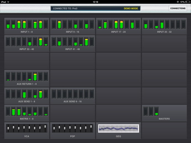Open the INPUT 41 - 48 channel group

[x=73, y=44]
